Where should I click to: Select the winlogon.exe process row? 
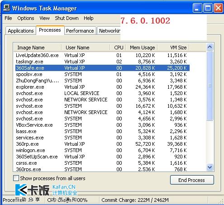102,150
